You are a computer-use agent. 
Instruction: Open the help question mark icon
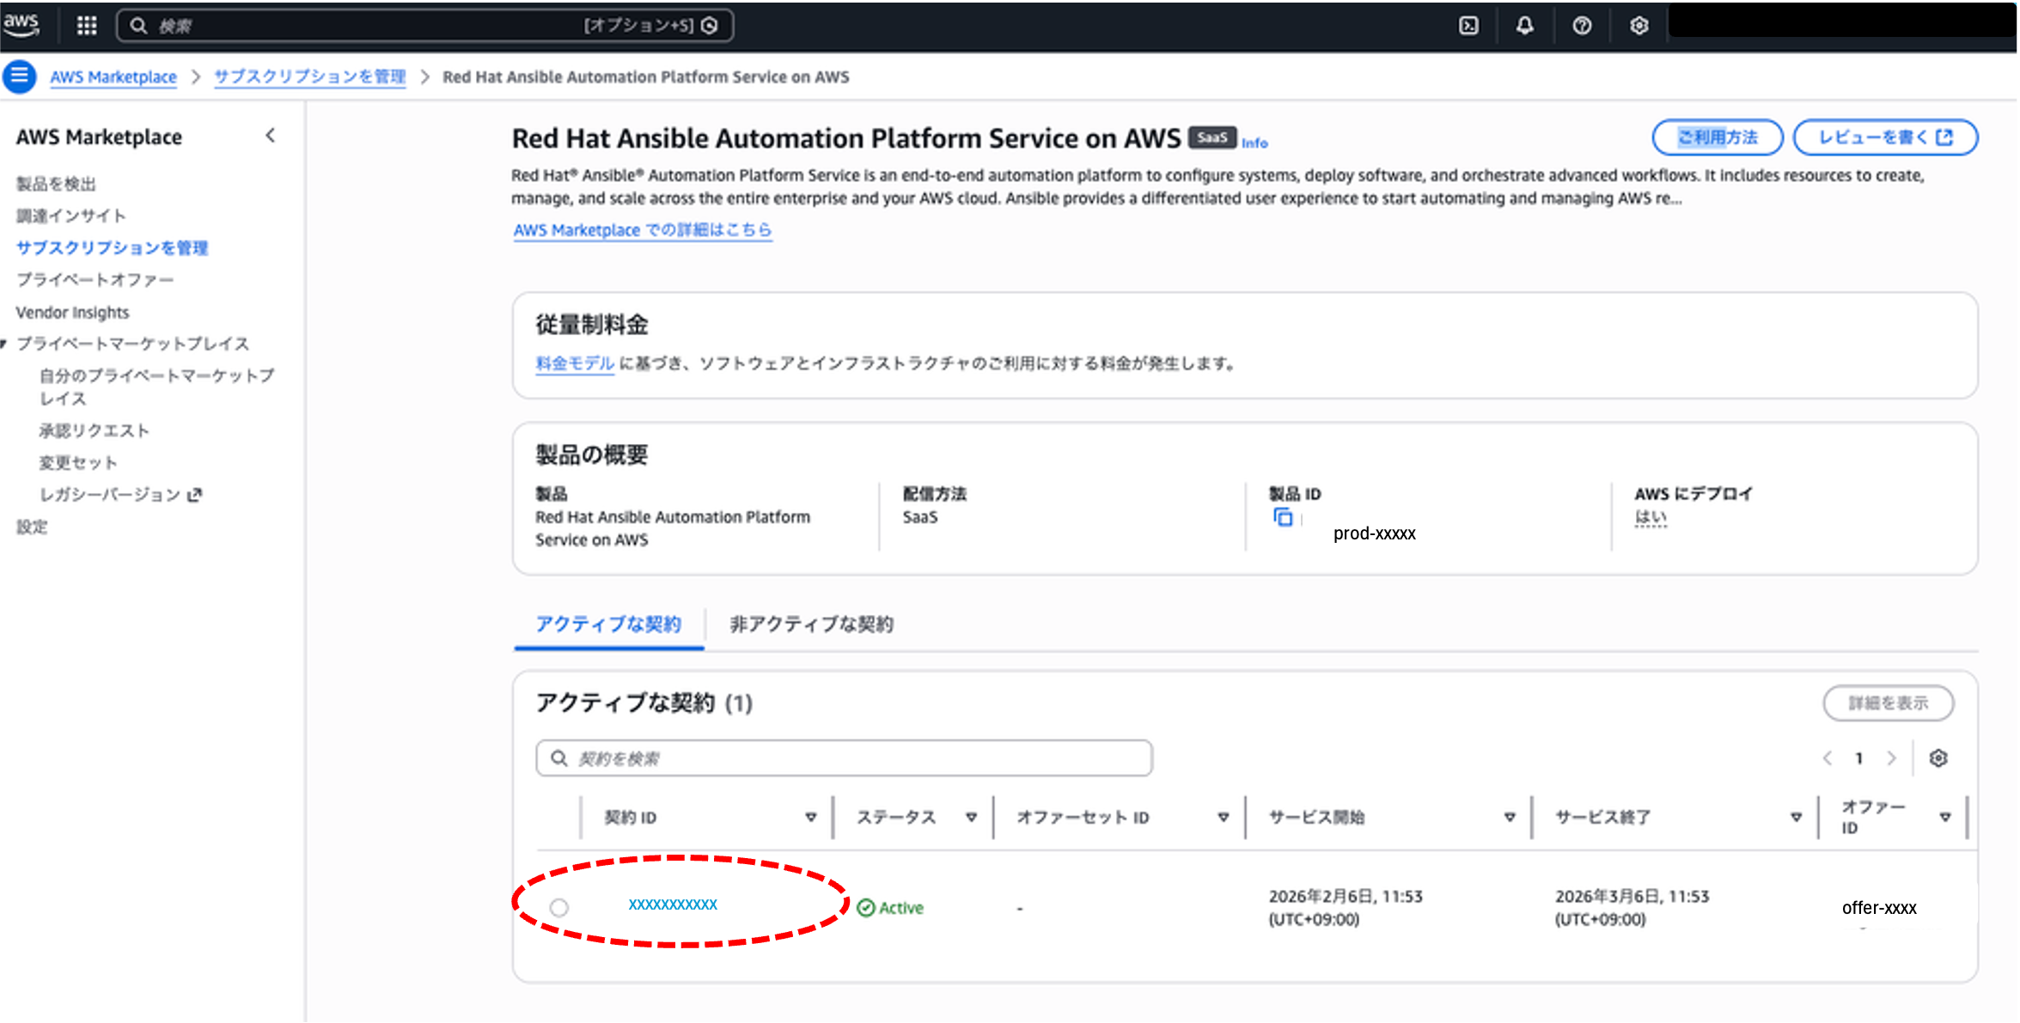click(1582, 26)
